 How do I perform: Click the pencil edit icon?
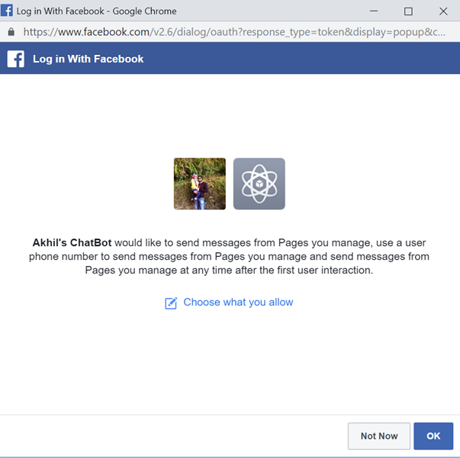(171, 303)
